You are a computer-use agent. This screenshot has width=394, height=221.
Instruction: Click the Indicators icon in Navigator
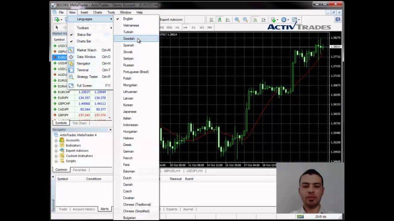click(62, 145)
